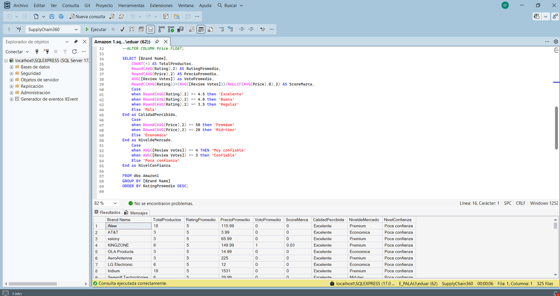Refresh the Object Explorer tree
This screenshot has height=296, width=560.
(74, 51)
